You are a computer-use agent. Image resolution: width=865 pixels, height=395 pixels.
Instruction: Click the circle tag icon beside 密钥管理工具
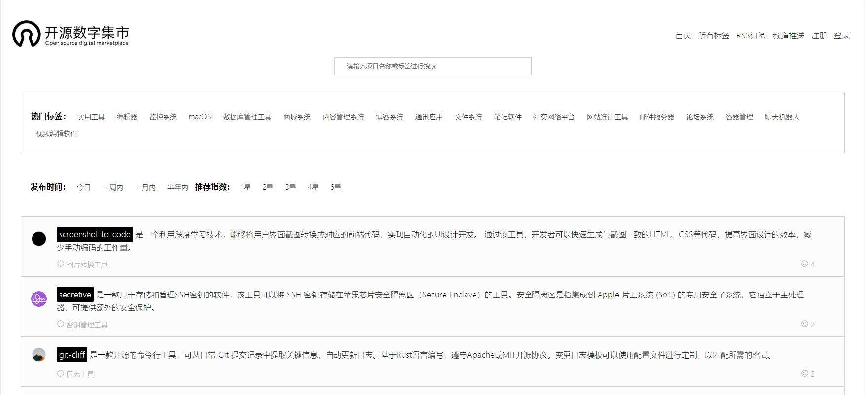click(x=61, y=324)
